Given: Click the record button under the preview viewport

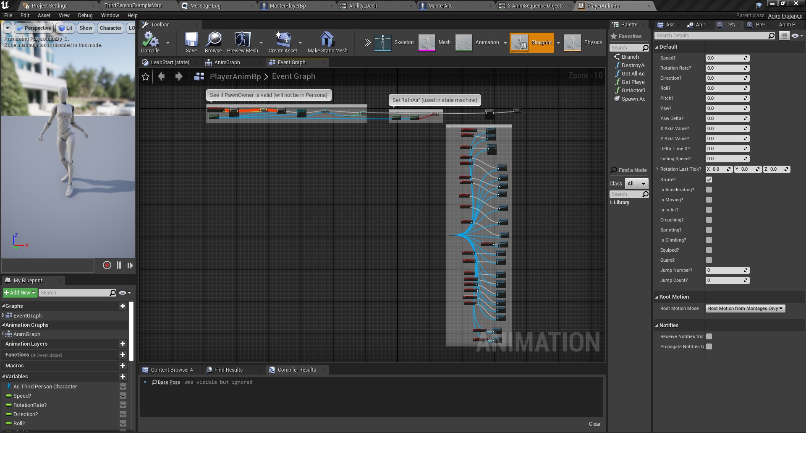Looking at the screenshot, I should pyautogui.click(x=107, y=265).
